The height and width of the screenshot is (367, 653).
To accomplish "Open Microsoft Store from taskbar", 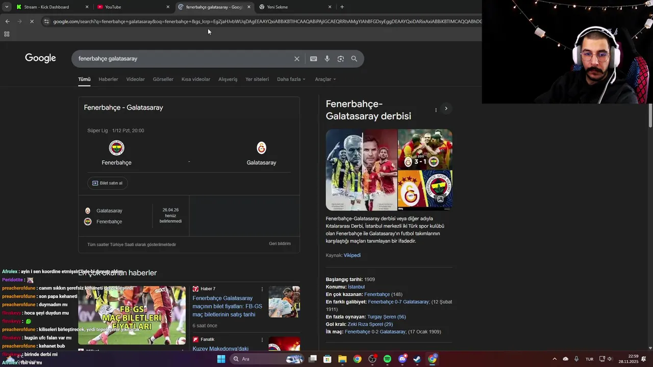I will (328, 359).
